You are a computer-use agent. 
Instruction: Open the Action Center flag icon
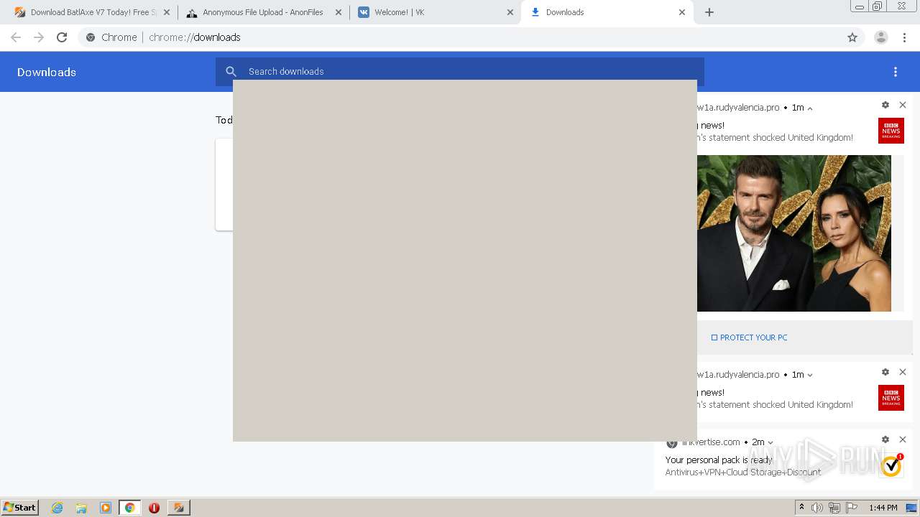tap(852, 508)
